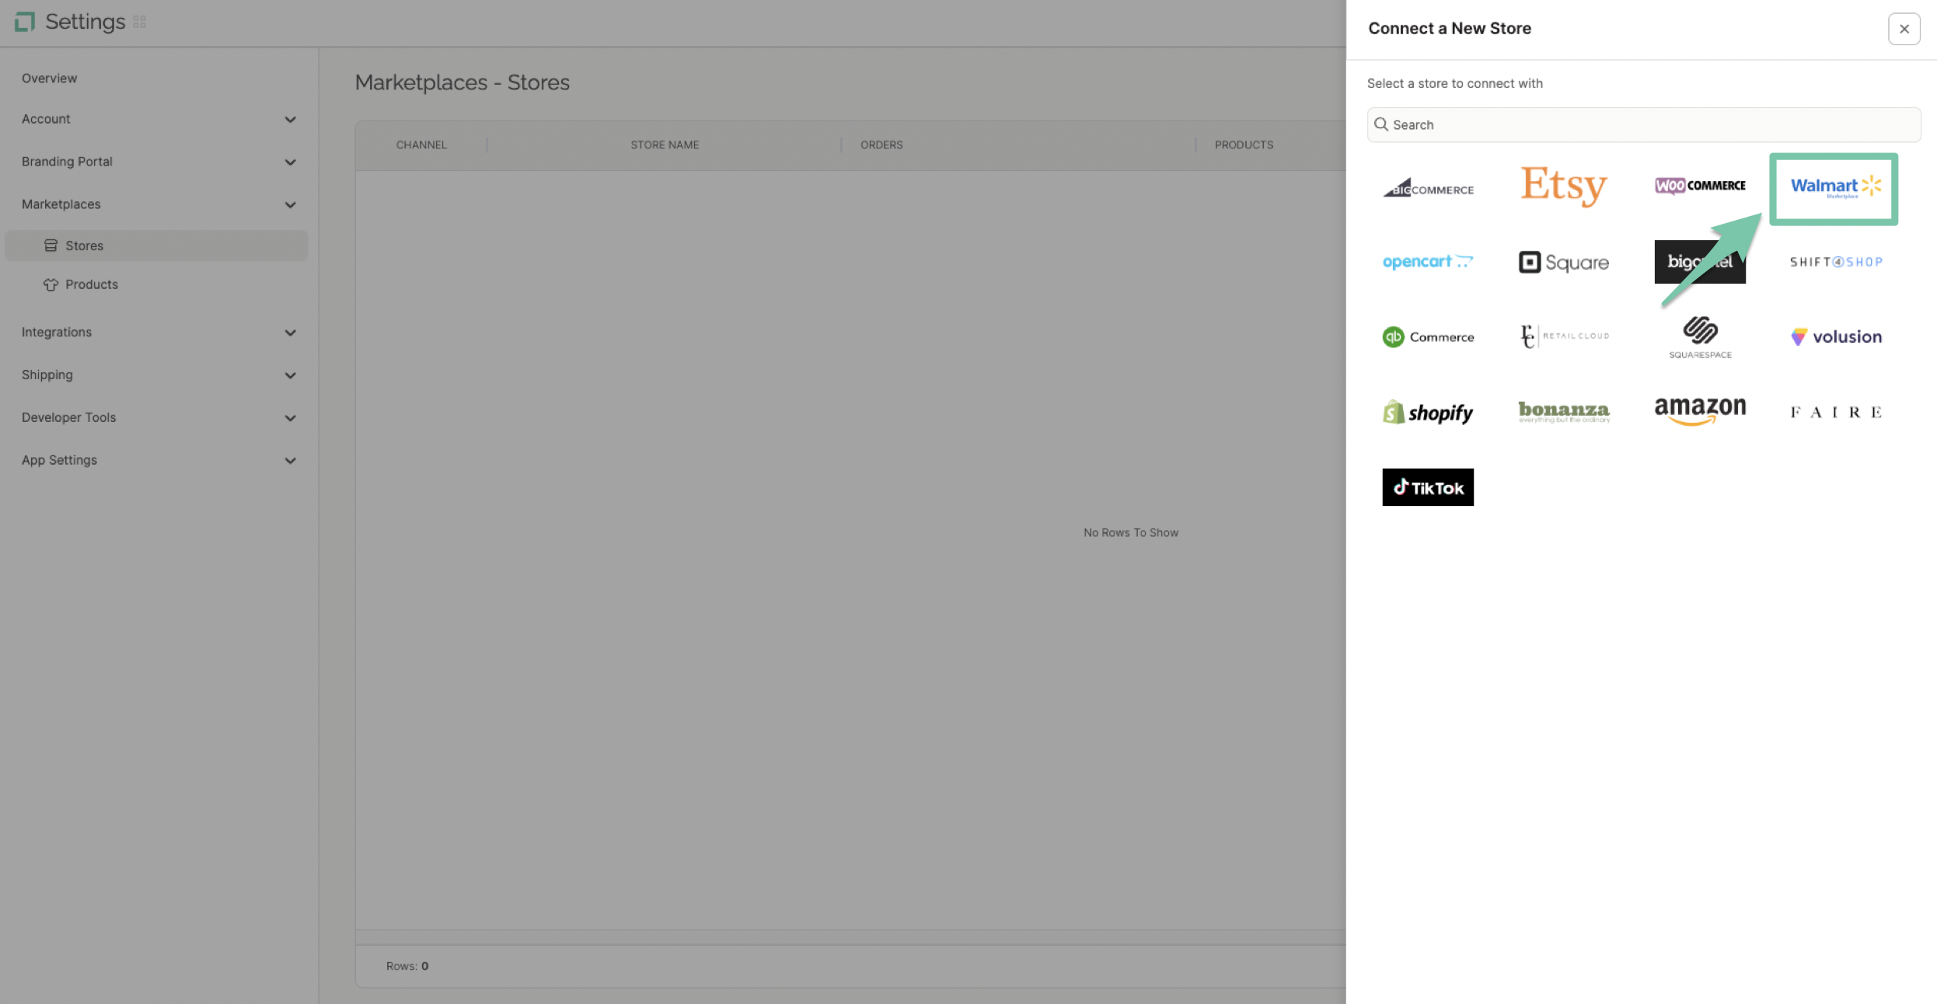The width and height of the screenshot is (1937, 1004).
Task: Pick the Faire store logo
Action: coord(1836,412)
